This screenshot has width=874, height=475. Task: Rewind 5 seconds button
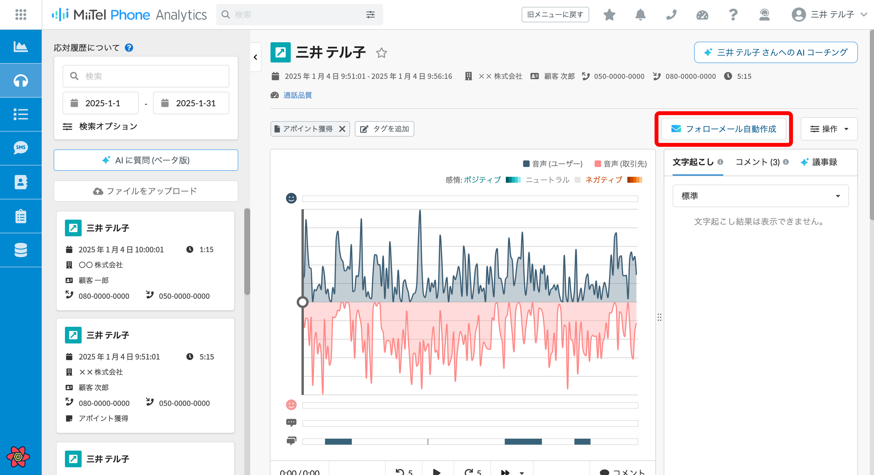pyautogui.click(x=404, y=472)
